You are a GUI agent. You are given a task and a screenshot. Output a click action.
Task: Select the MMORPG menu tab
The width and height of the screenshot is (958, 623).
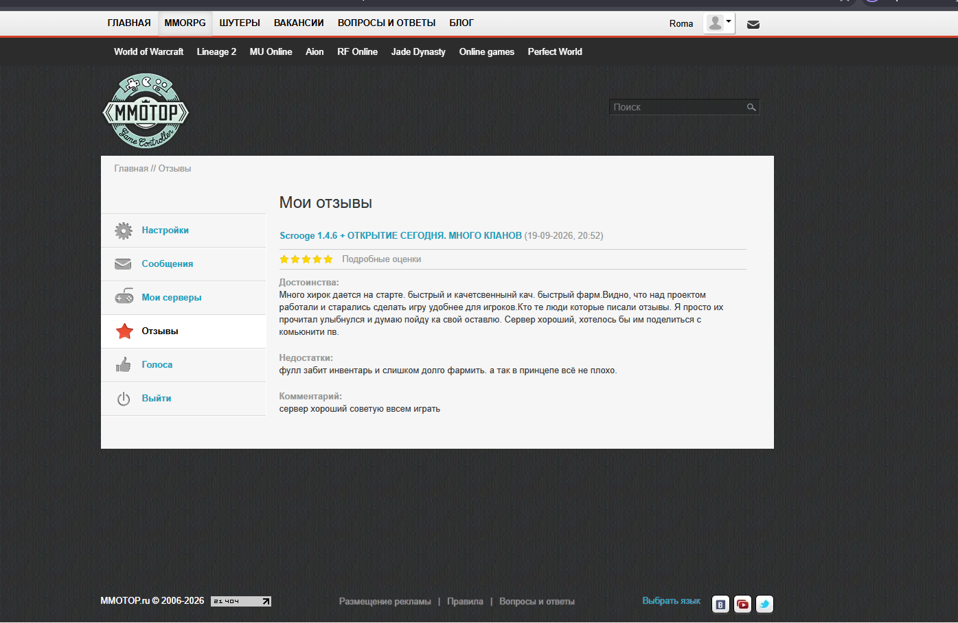pos(185,23)
